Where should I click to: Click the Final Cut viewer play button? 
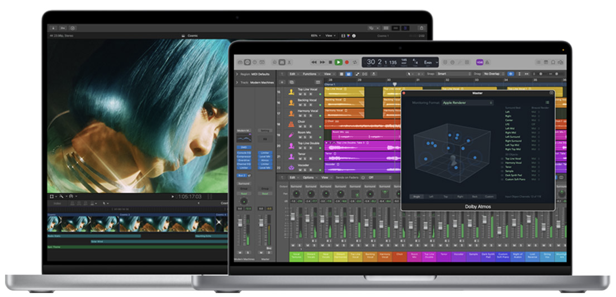coord(173,197)
